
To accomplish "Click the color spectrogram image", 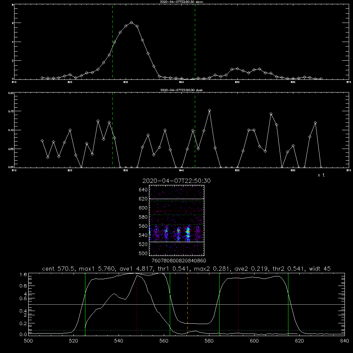I will click(x=177, y=220).
